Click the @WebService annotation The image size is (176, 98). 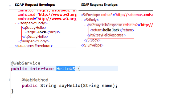pos(26,63)
